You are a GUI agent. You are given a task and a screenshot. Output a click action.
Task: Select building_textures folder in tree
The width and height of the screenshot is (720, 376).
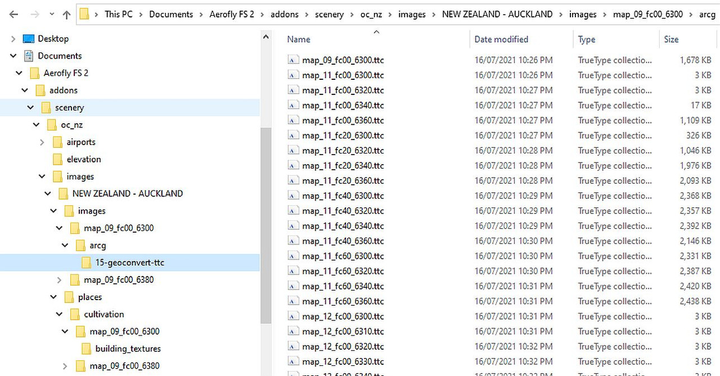(x=128, y=348)
